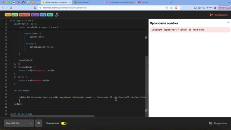Click the Произошла ошибка heading
Screen dimensions: 231x130
coord(164,23)
